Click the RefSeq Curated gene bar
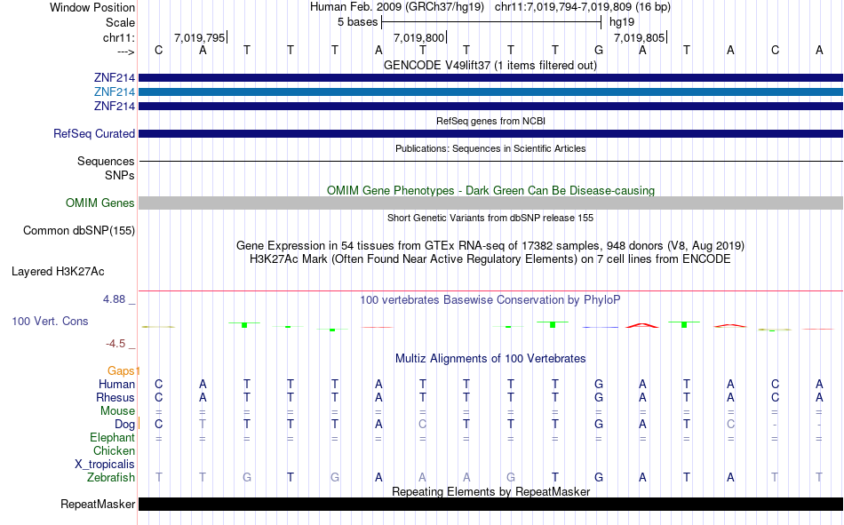The image size is (844, 525). pyautogui.click(x=490, y=133)
